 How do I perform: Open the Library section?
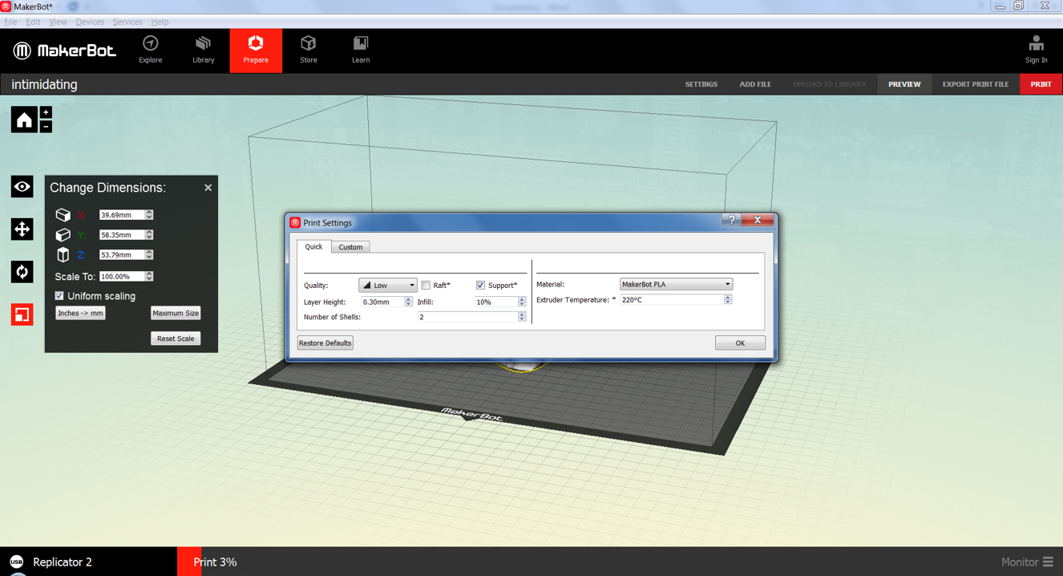click(203, 50)
